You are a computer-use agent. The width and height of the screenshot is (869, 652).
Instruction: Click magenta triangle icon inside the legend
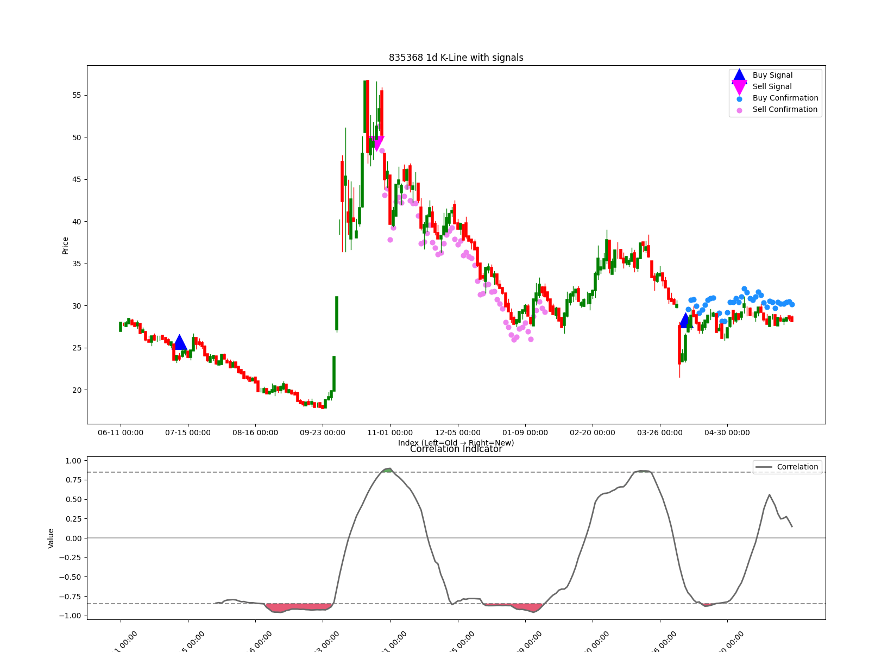click(x=739, y=87)
